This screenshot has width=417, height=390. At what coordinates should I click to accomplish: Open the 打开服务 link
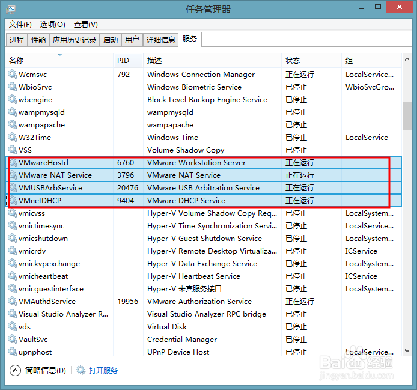click(103, 370)
